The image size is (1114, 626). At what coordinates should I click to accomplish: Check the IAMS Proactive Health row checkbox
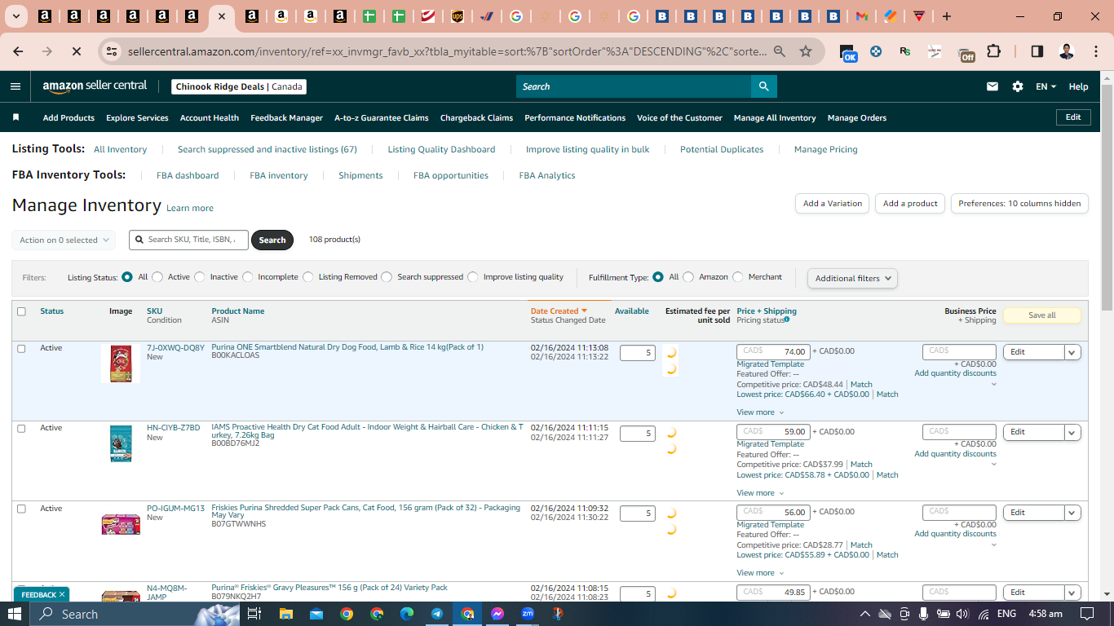(x=21, y=428)
